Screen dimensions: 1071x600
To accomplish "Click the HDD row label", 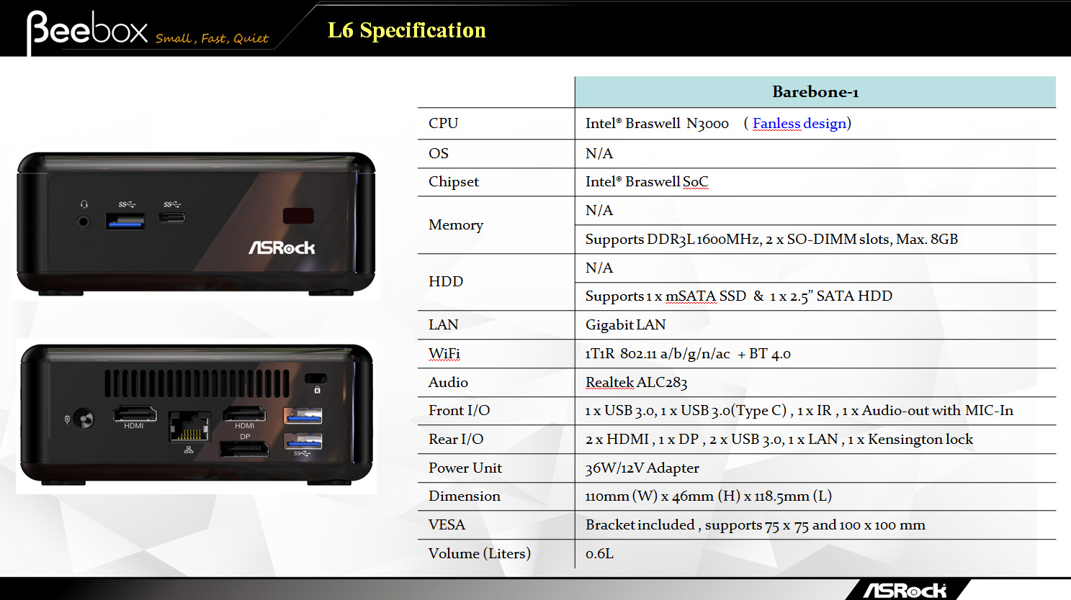I will tap(446, 281).
